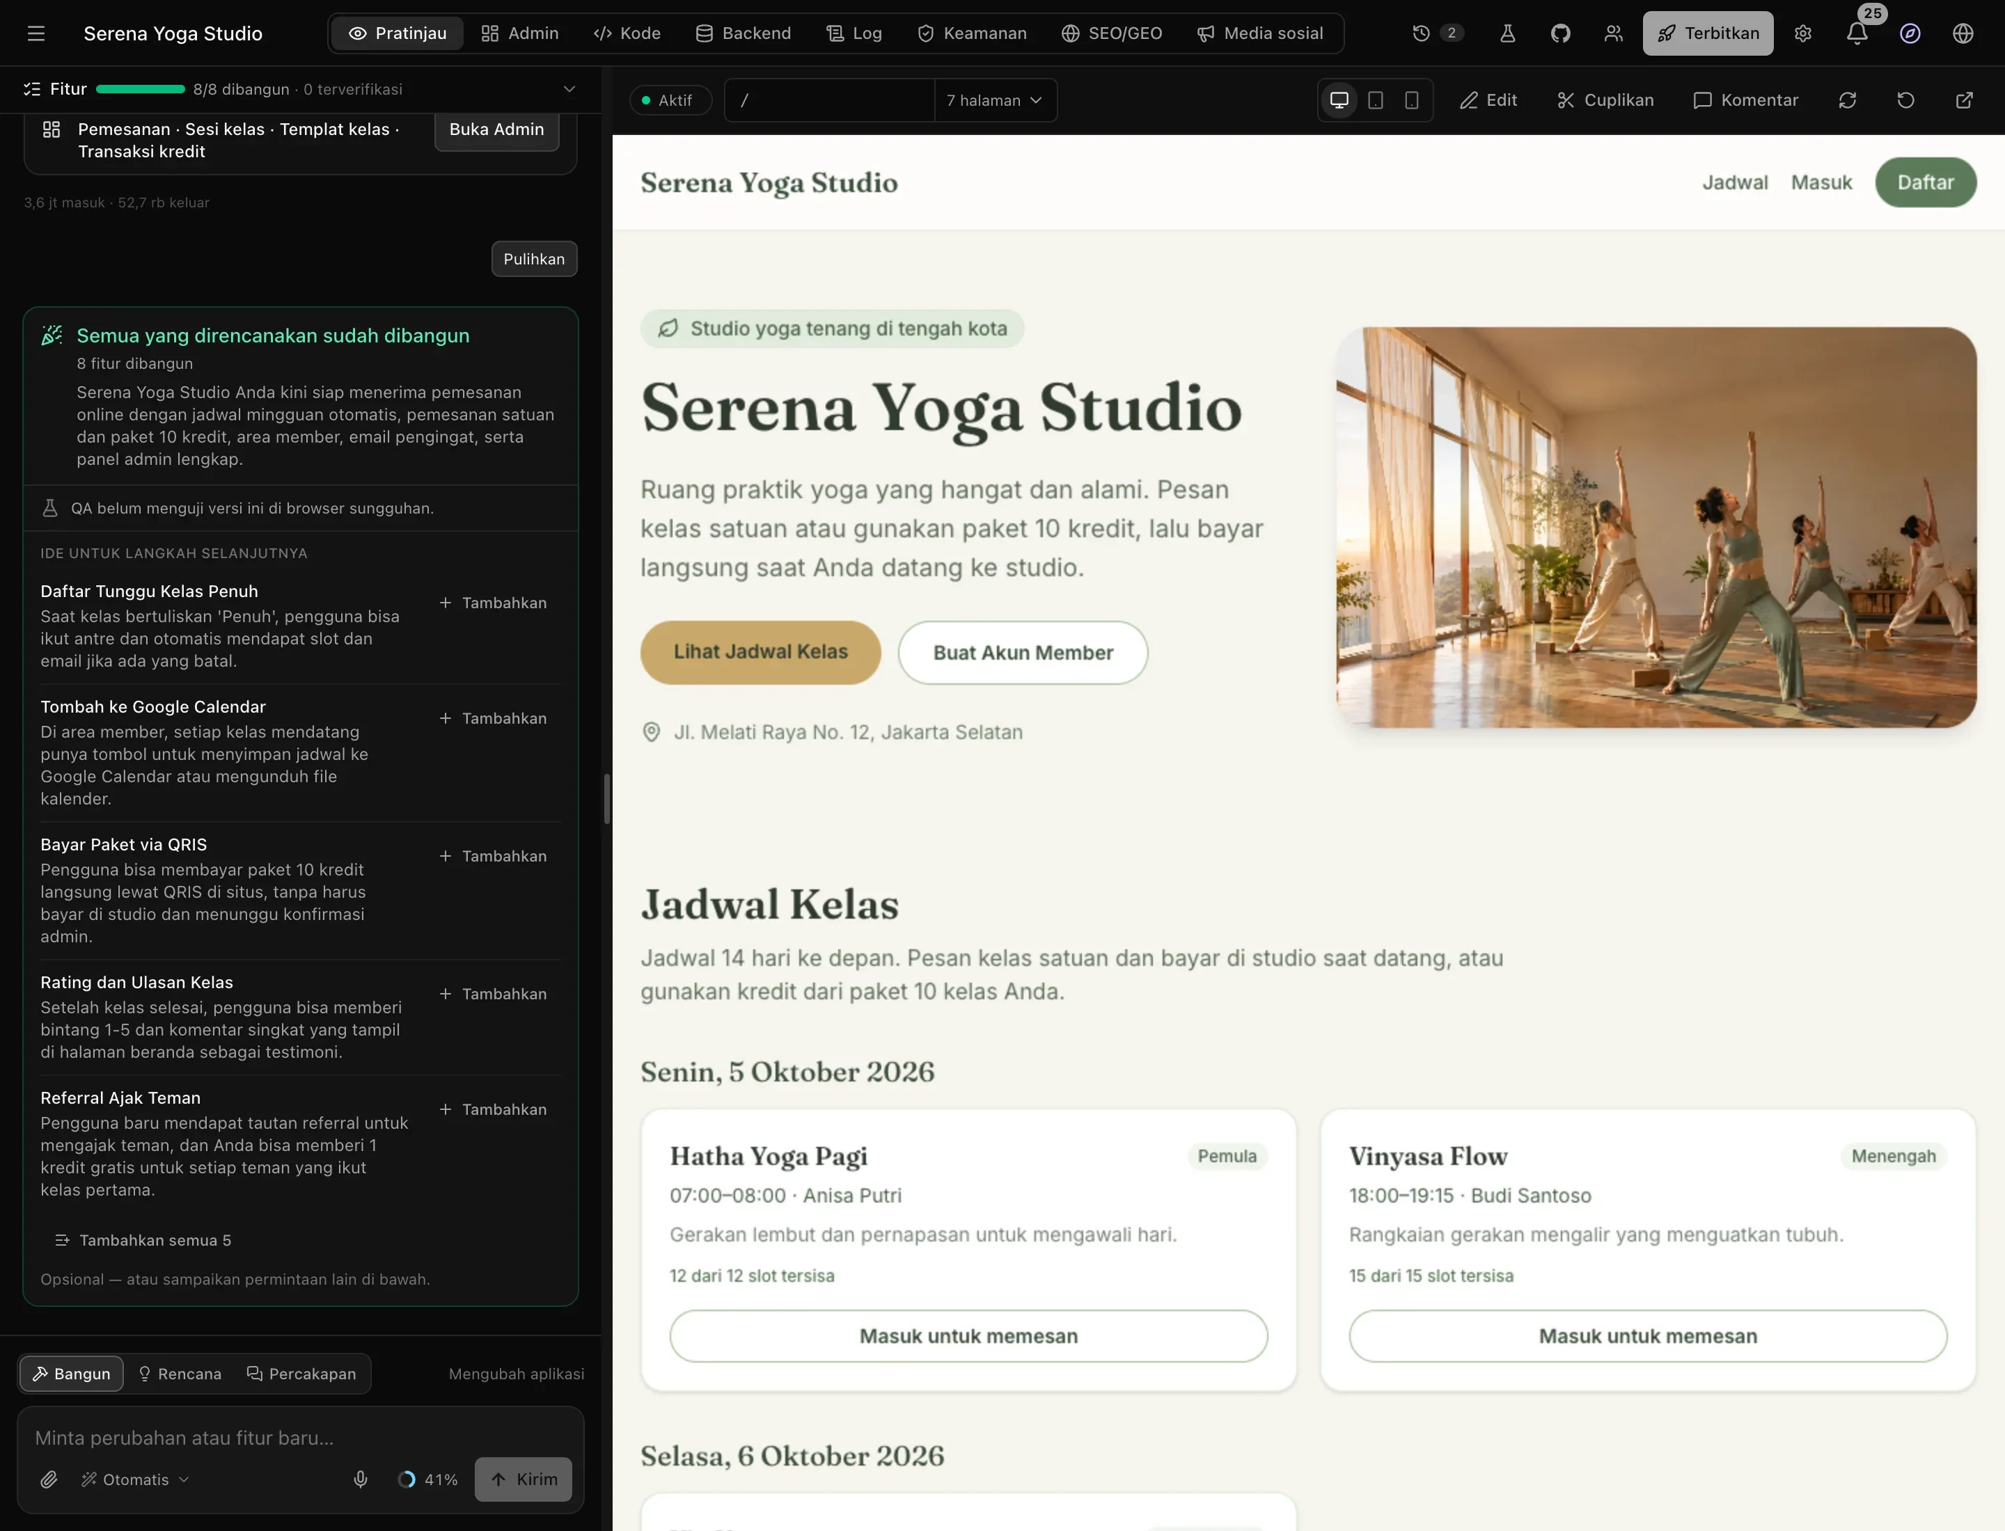Click the globe language icon
Viewport: 2005px width, 1531px height.
pos(1963,33)
